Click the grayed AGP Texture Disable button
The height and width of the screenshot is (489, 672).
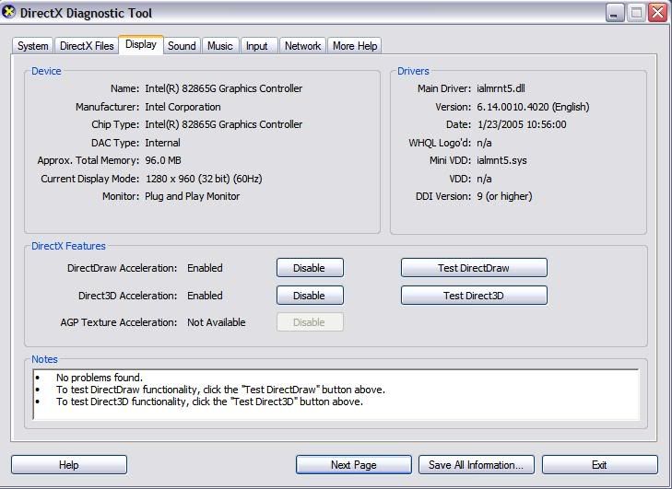click(310, 322)
